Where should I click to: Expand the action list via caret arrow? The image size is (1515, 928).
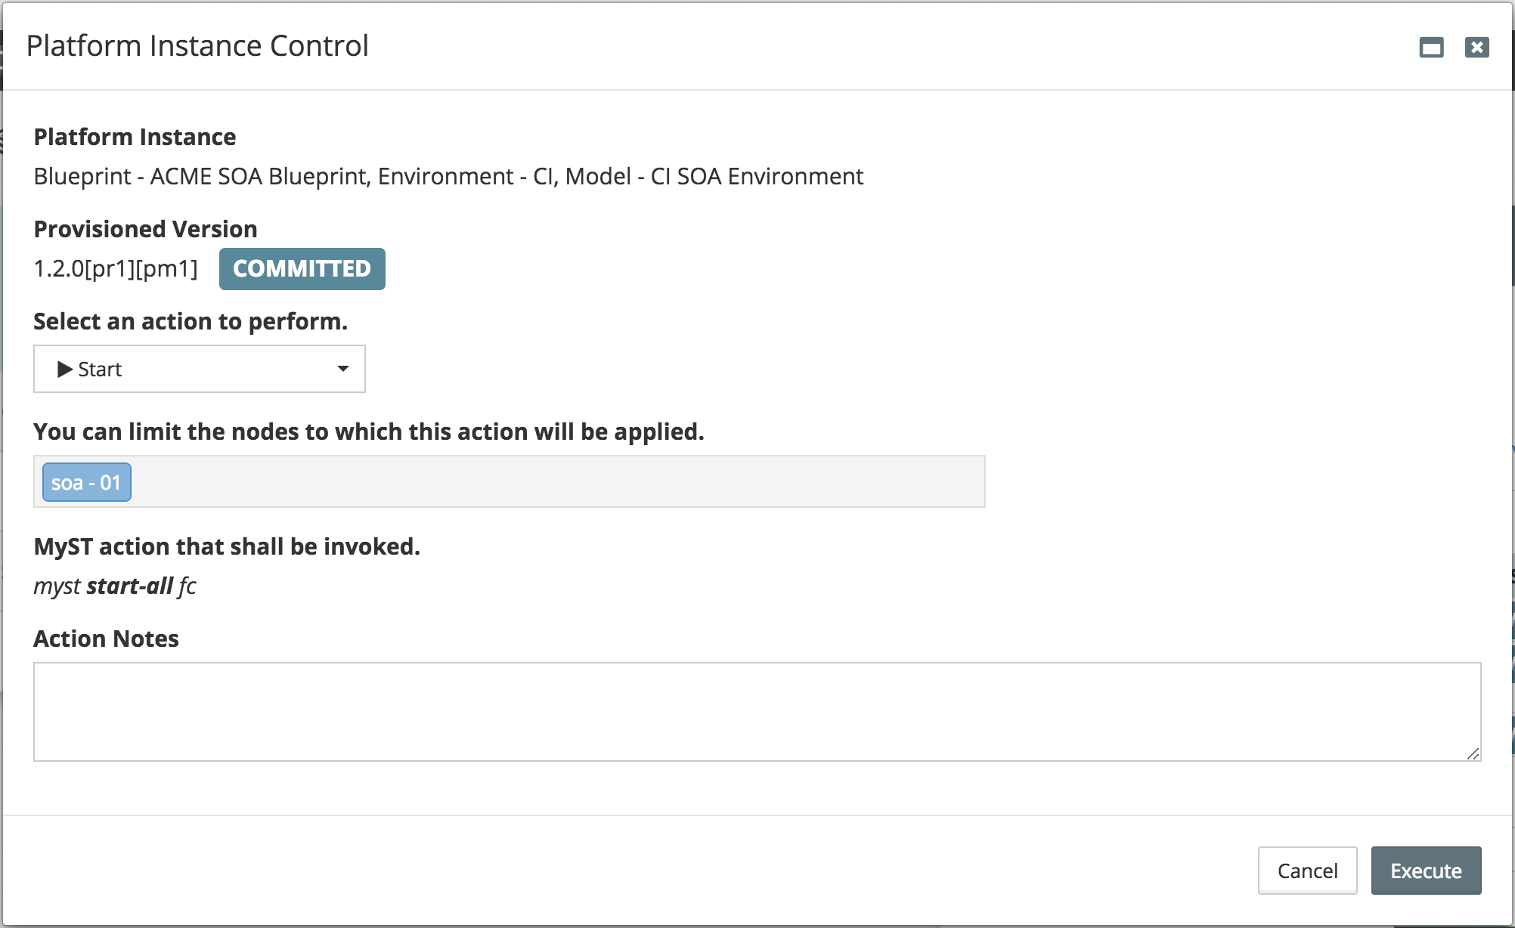click(342, 369)
